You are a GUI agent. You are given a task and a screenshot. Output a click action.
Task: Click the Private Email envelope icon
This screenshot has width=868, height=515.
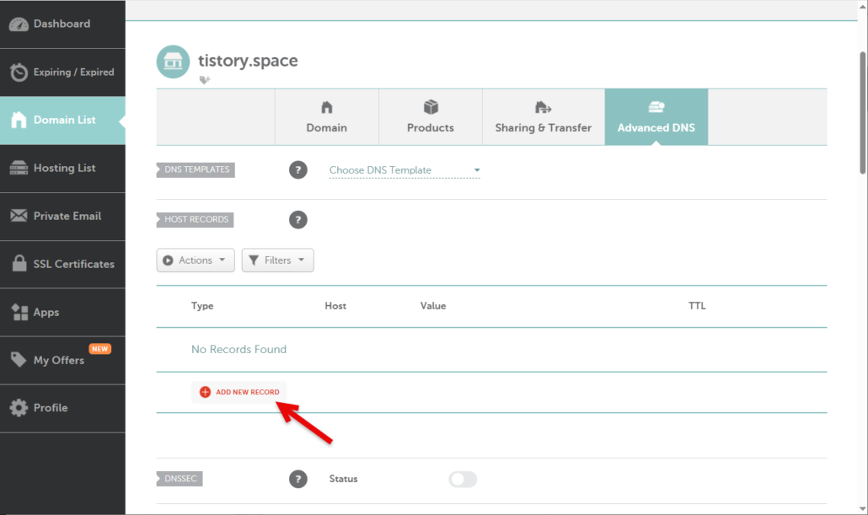click(19, 216)
